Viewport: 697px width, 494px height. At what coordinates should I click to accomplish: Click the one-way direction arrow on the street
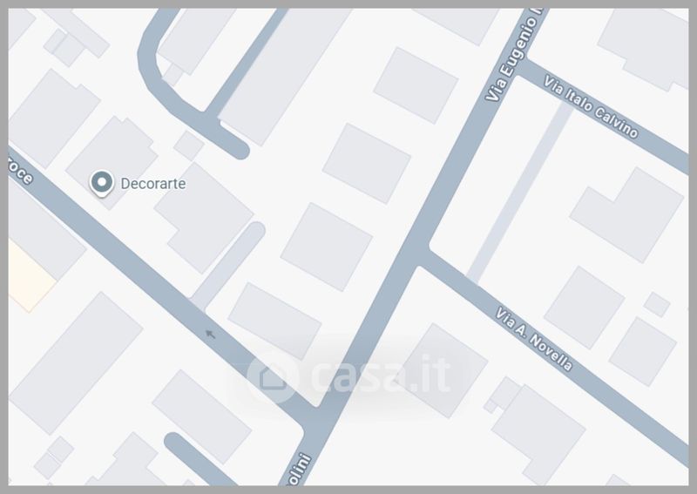[210, 334]
